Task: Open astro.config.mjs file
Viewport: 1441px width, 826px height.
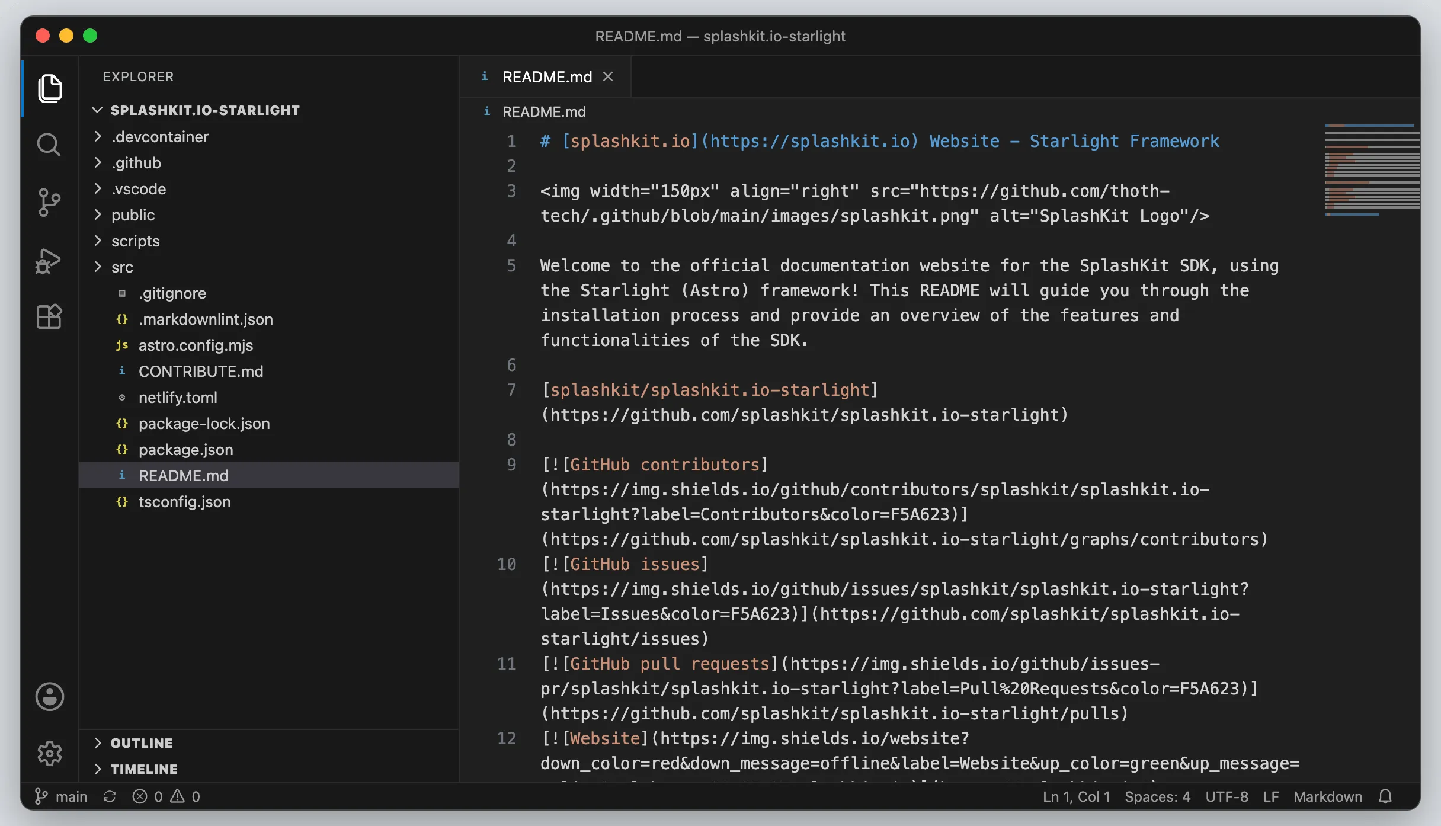Action: tap(269, 345)
